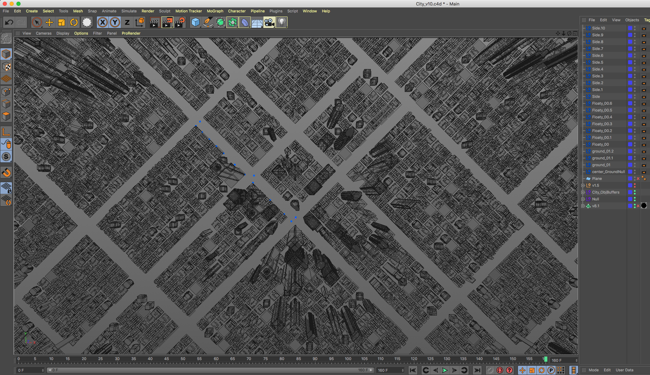Open the Create menu

tap(32, 11)
